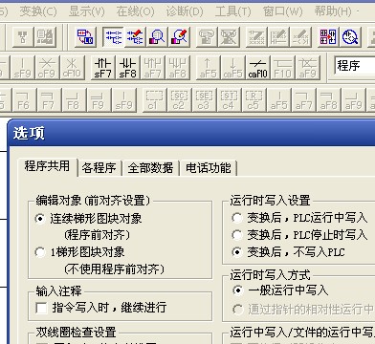The image size is (375, 344).
Task: Switch to the 各程序 tab
Action: coord(99,168)
